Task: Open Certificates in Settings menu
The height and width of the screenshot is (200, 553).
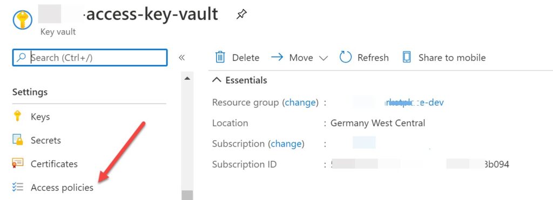Action: (x=54, y=164)
